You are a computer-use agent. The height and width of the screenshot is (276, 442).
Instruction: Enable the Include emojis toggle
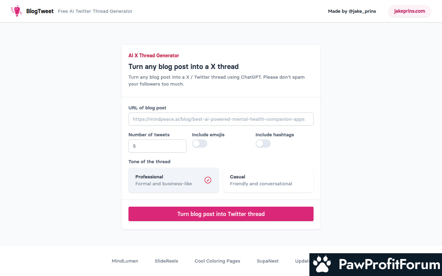(200, 144)
